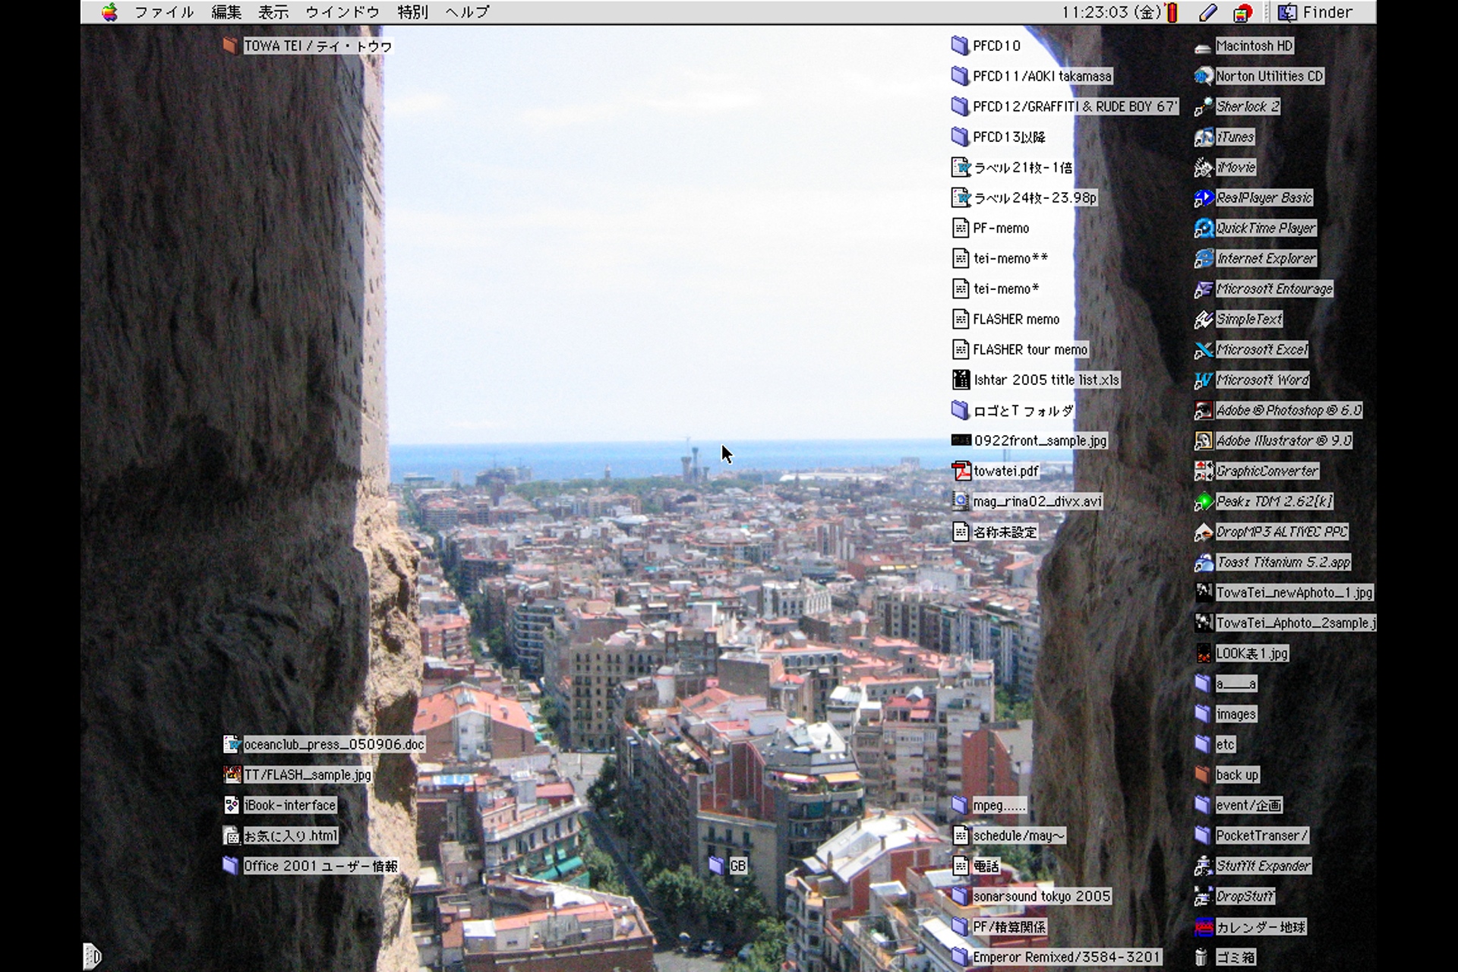Select the Sherlock 2 icon
This screenshot has height=972, width=1458.
coord(1204,107)
